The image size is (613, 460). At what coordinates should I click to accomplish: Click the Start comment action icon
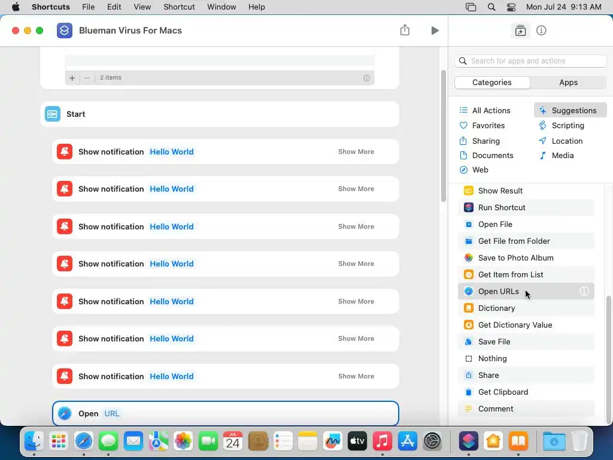pyautogui.click(x=53, y=114)
